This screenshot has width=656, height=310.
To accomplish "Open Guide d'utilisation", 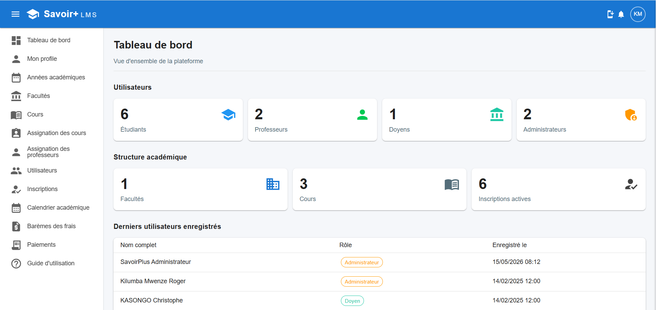I will (52, 263).
